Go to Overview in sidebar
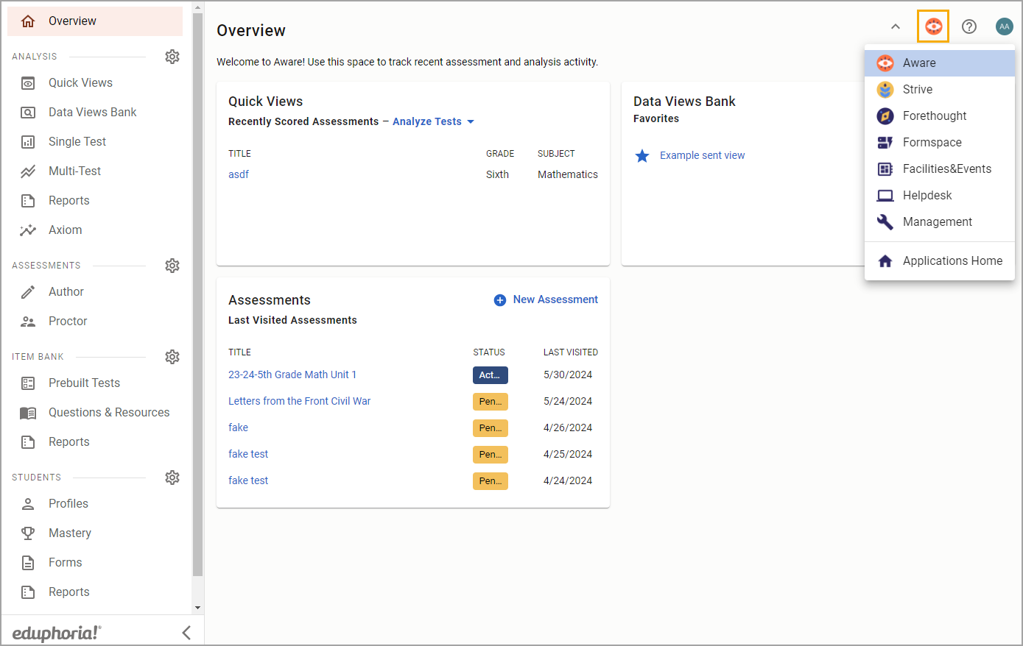The image size is (1023, 646). (x=95, y=21)
